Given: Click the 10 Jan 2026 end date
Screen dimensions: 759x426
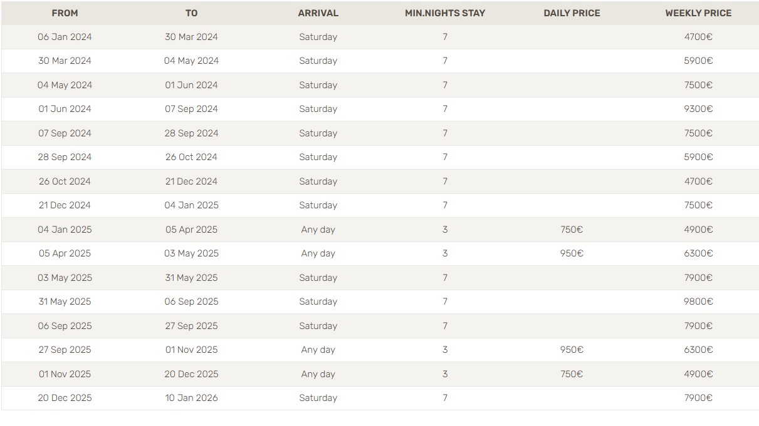Looking at the screenshot, I should [x=191, y=398].
